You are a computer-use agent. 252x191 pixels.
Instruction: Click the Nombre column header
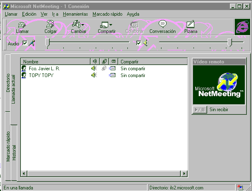pyautogui.click(x=55, y=62)
